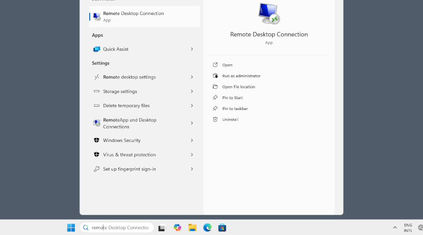Click the Pin to taskbar pin icon
Screen dimensions: 423x235
pyautogui.click(x=215, y=108)
